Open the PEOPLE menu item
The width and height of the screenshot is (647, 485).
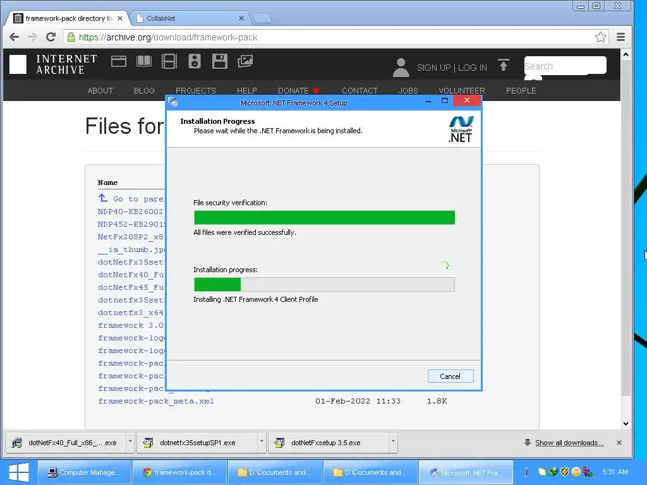tap(521, 91)
